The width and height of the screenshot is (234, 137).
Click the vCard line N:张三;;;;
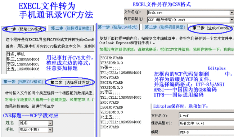(x=111, y=68)
